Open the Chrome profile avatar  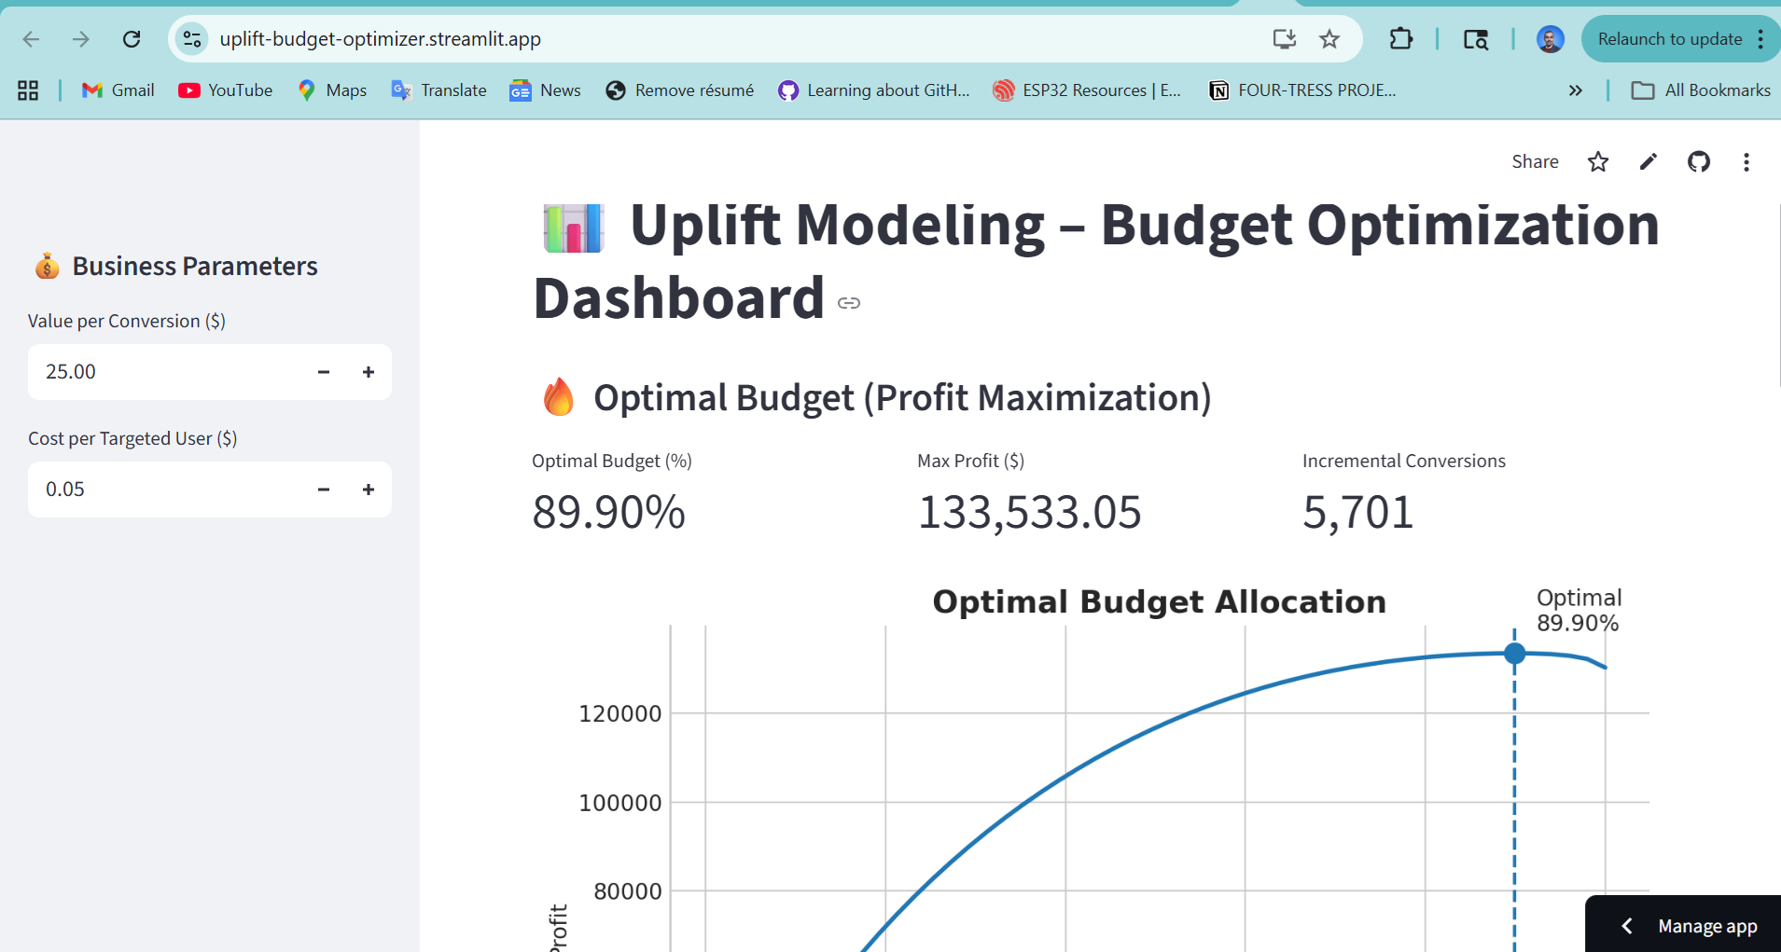pyautogui.click(x=1550, y=39)
